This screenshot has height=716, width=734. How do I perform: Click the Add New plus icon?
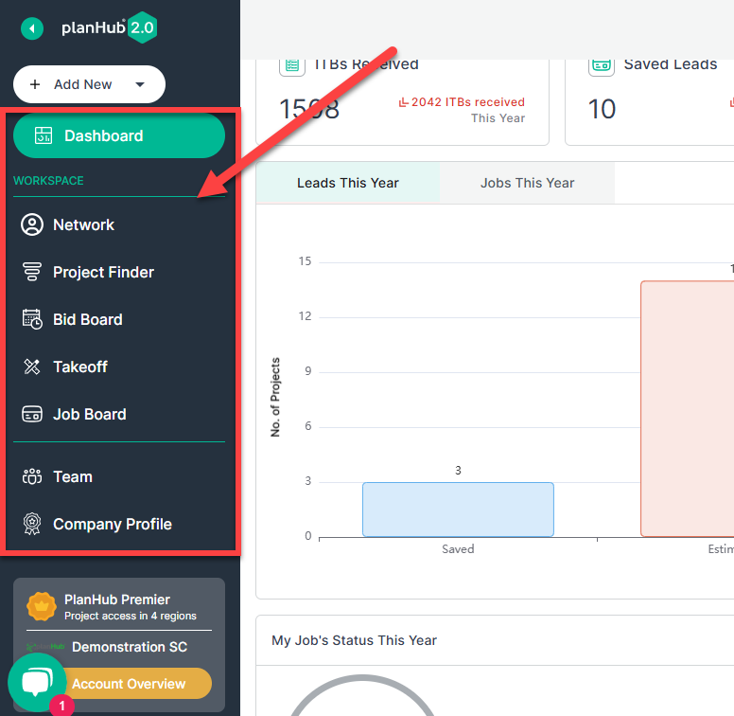click(35, 84)
